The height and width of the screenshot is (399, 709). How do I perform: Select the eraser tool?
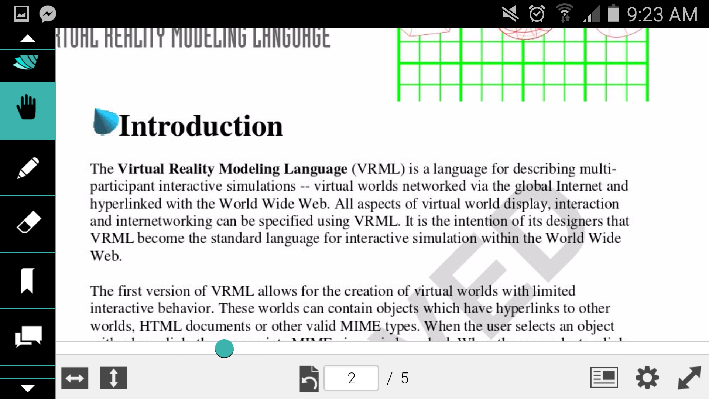pos(28,224)
